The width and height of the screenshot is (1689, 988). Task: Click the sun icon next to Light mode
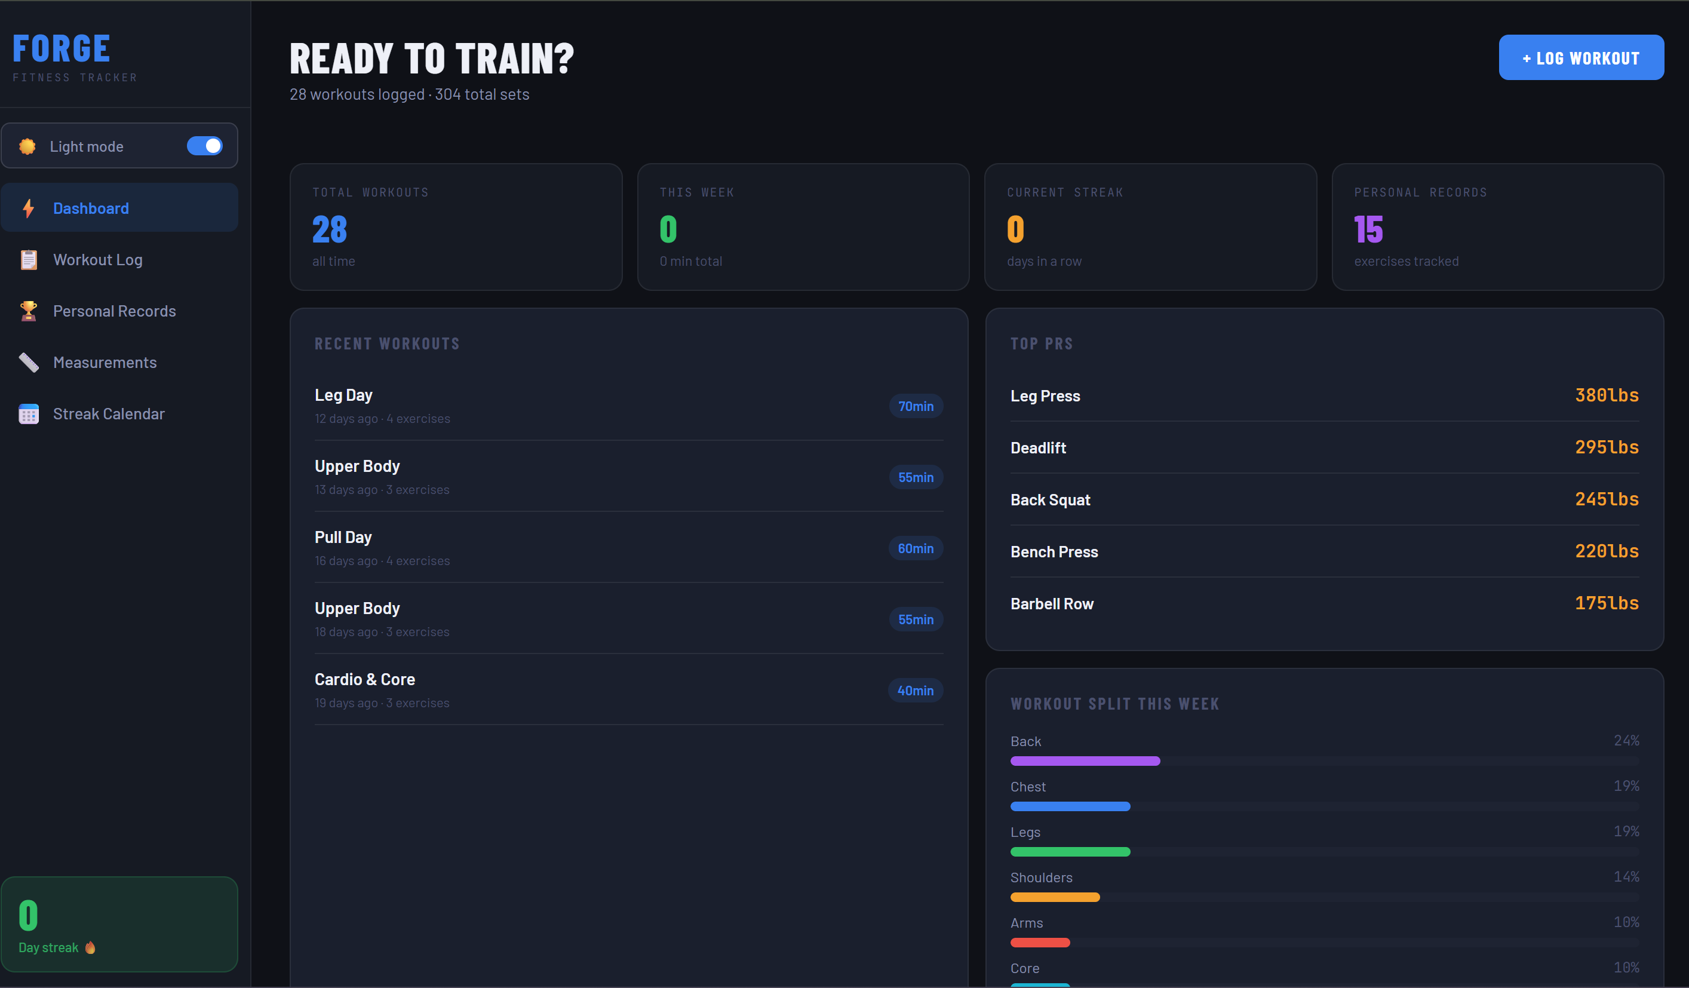(x=27, y=145)
